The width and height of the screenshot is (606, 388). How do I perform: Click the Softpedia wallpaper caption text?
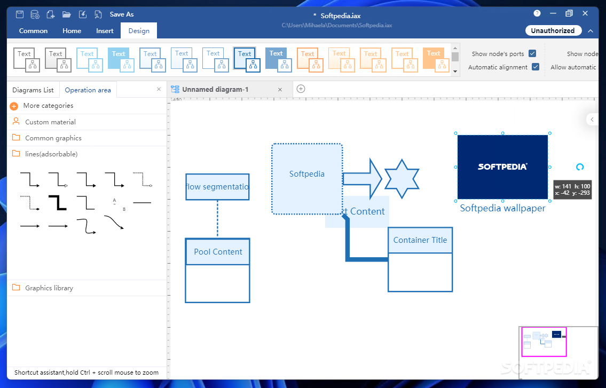click(502, 208)
